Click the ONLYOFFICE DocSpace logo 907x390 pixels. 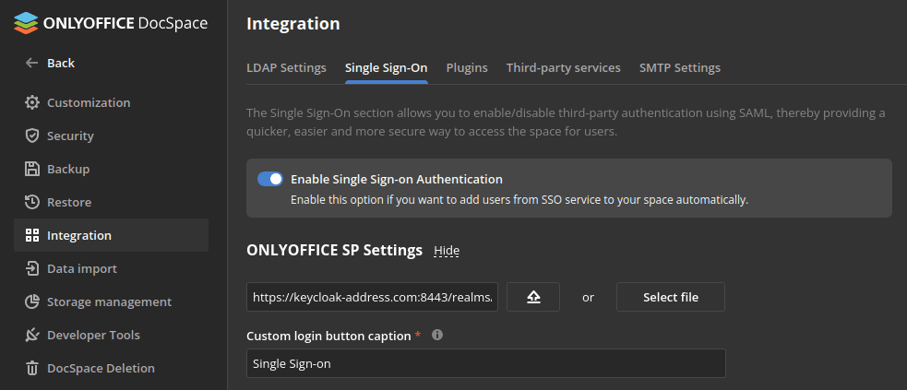coord(111,23)
